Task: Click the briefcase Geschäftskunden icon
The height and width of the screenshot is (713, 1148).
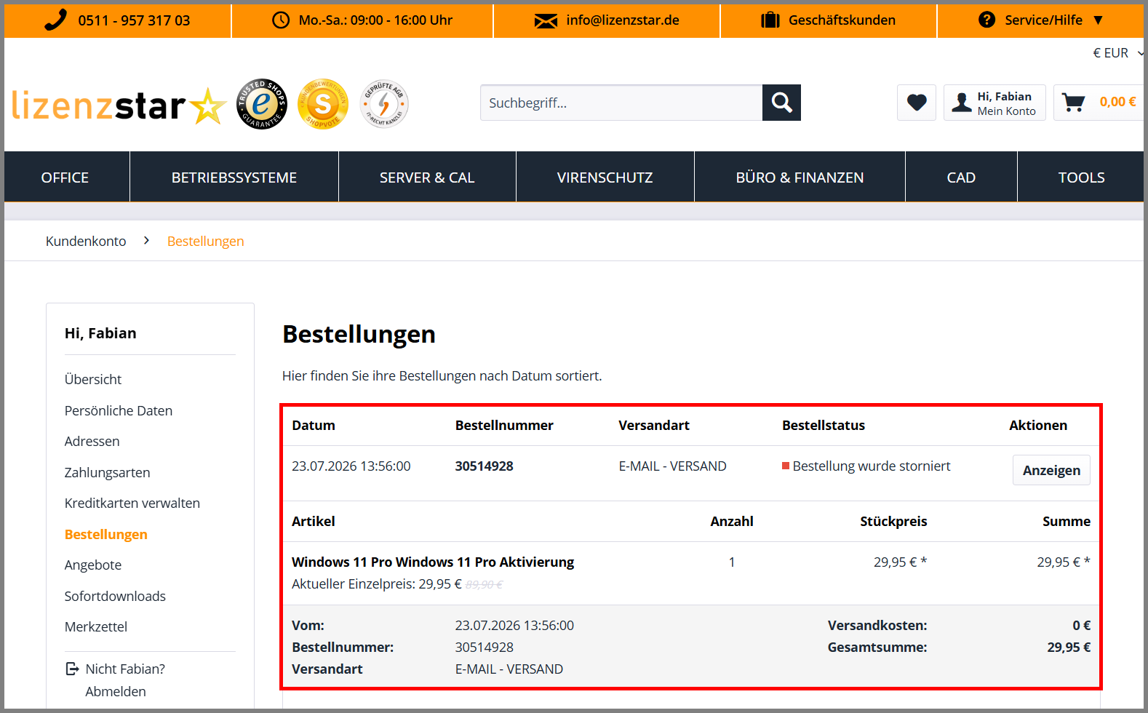Action: point(770,20)
